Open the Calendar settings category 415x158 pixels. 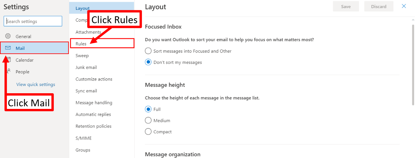pos(24,60)
